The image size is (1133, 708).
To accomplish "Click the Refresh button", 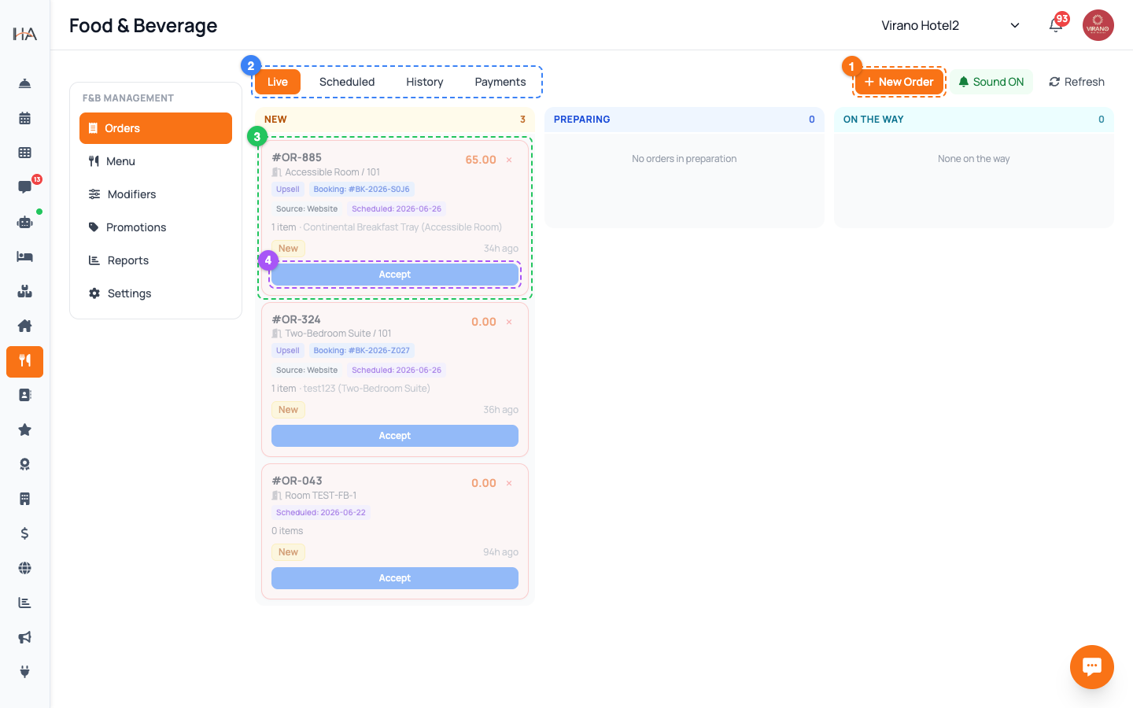I will (1076, 82).
